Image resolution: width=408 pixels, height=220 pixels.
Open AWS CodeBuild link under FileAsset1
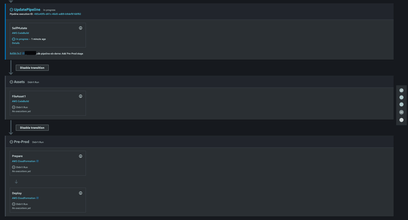(20, 101)
